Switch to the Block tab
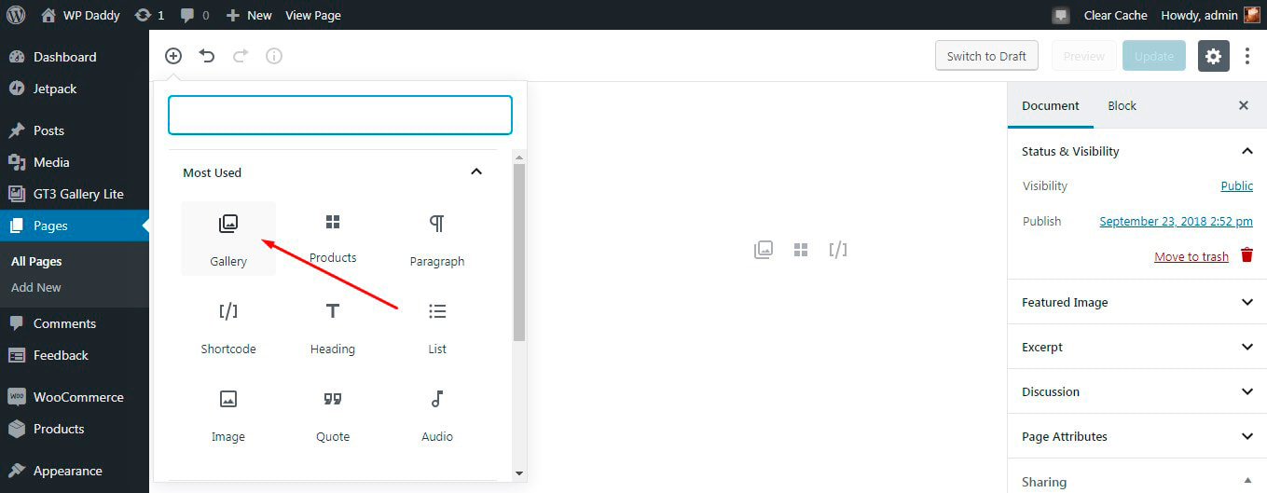This screenshot has width=1267, height=493. point(1122,105)
